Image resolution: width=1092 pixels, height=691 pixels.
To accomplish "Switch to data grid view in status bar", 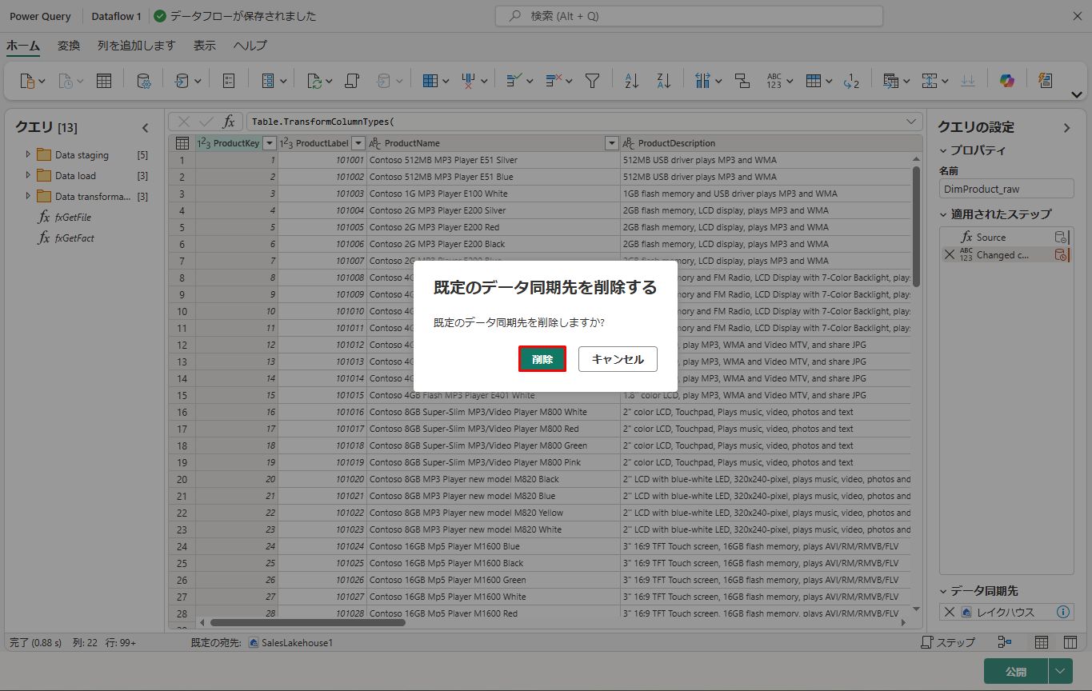I will coord(1042,642).
